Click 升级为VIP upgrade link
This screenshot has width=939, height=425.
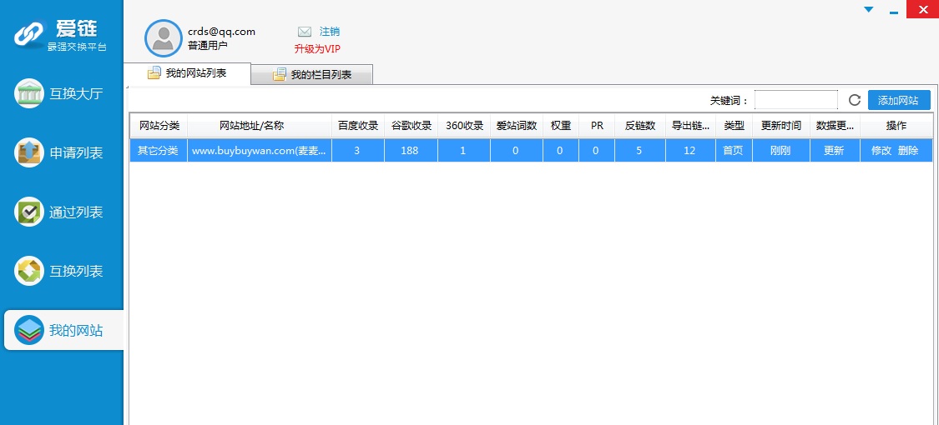pos(317,48)
